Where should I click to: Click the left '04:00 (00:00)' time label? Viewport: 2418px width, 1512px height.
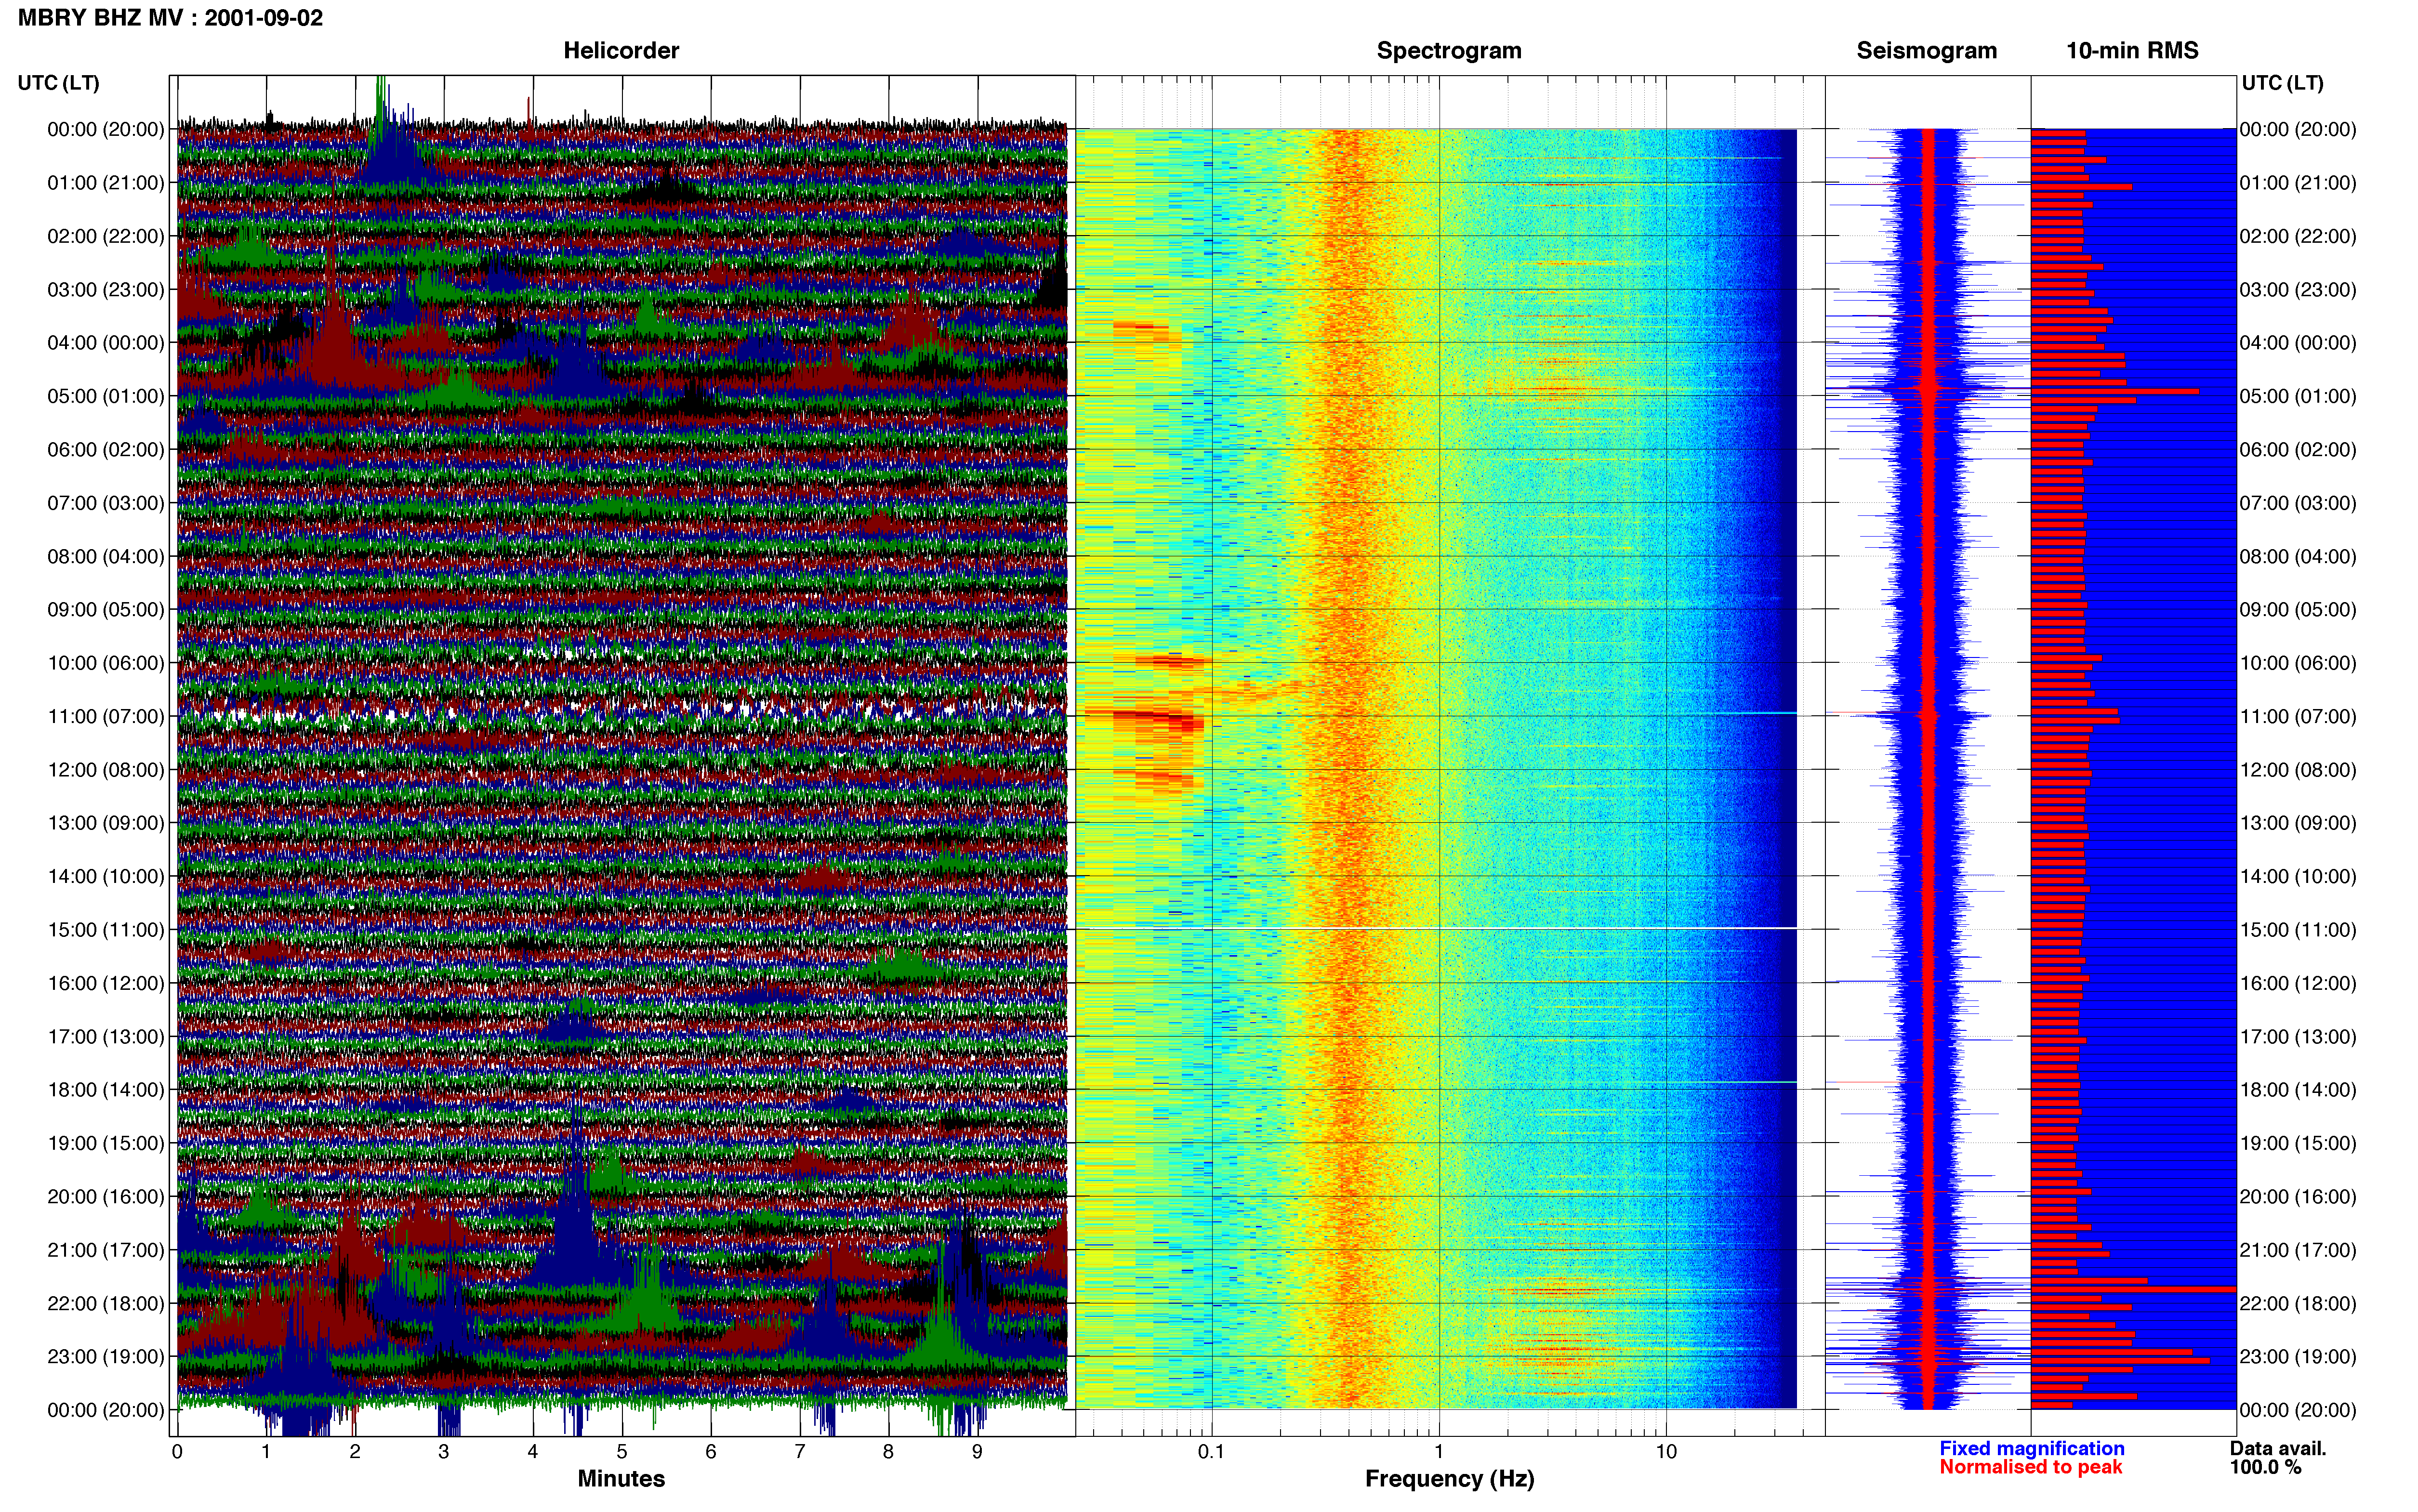point(106,343)
